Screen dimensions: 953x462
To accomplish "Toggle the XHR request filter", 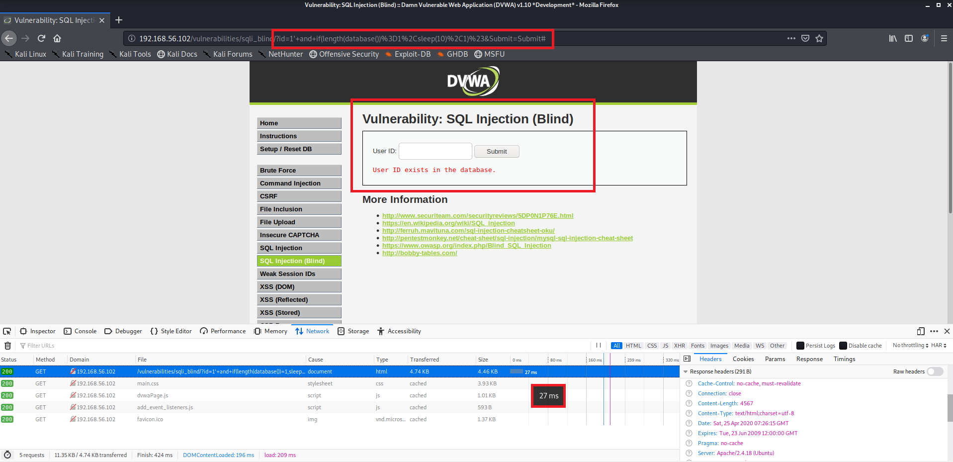I will point(680,346).
